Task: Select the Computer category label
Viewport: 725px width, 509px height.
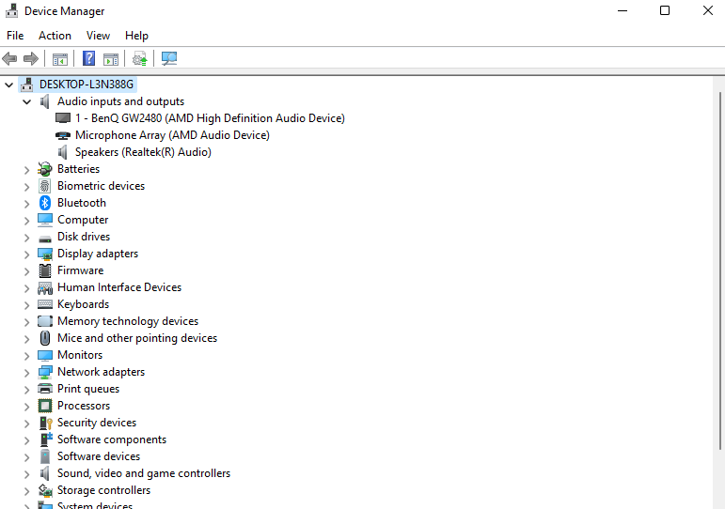Action: pos(83,220)
